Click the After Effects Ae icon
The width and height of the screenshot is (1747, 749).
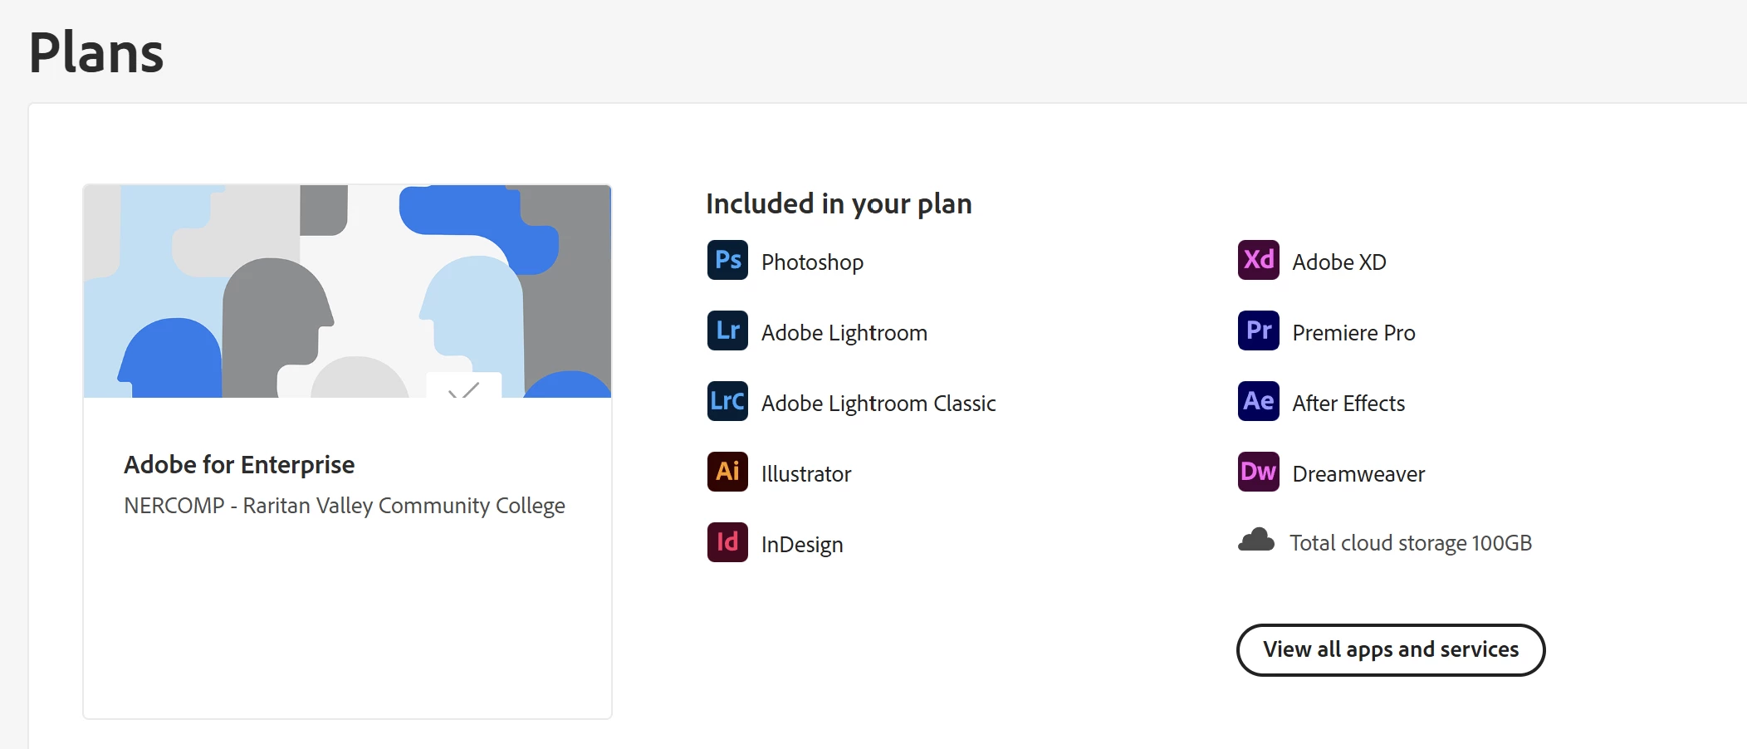(x=1258, y=401)
